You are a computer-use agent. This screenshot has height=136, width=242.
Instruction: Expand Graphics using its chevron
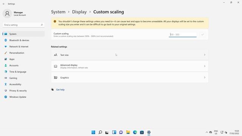click(x=205, y=77)
